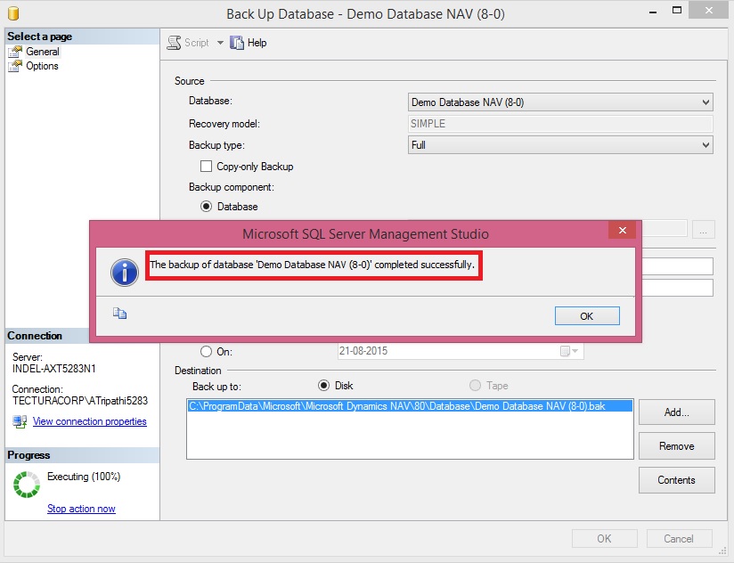Open the Database dropdown list

[705, 102]
